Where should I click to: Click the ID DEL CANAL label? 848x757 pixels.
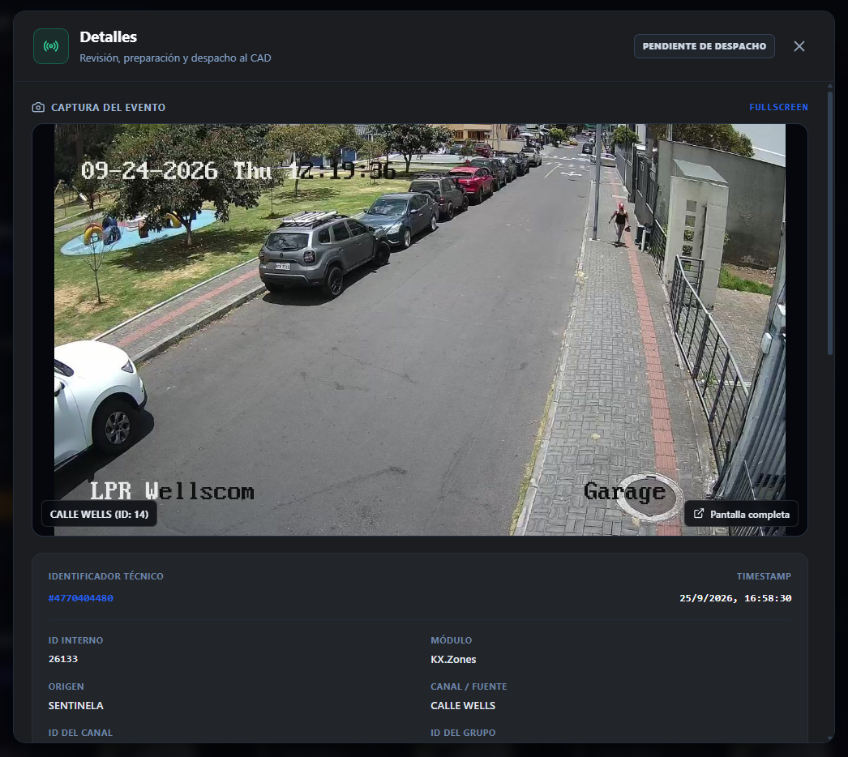pyautogui.click(x=80, y=733)
